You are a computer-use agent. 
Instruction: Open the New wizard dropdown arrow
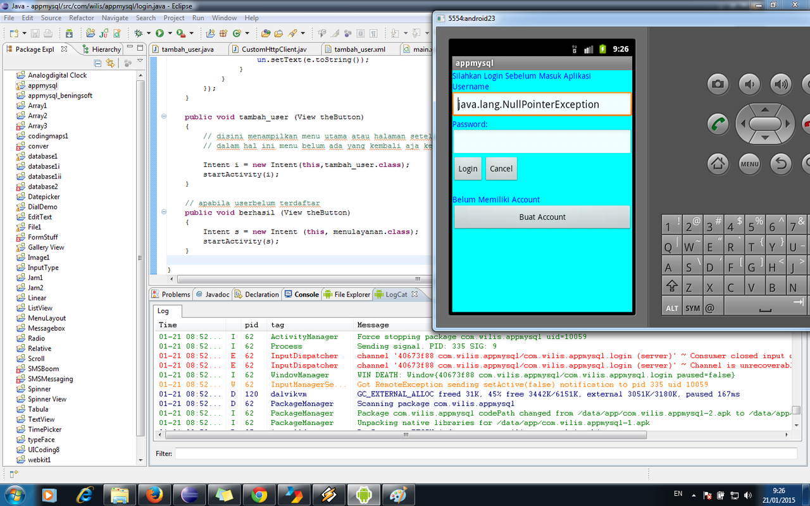click(x=23, y=33)
